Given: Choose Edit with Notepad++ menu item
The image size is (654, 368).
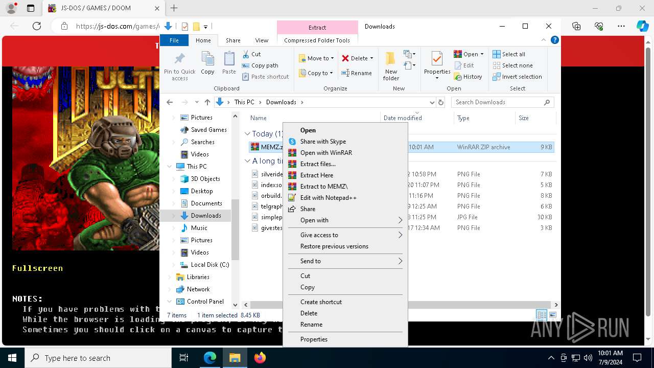Looking at the screenshot, I should [345, 198].
